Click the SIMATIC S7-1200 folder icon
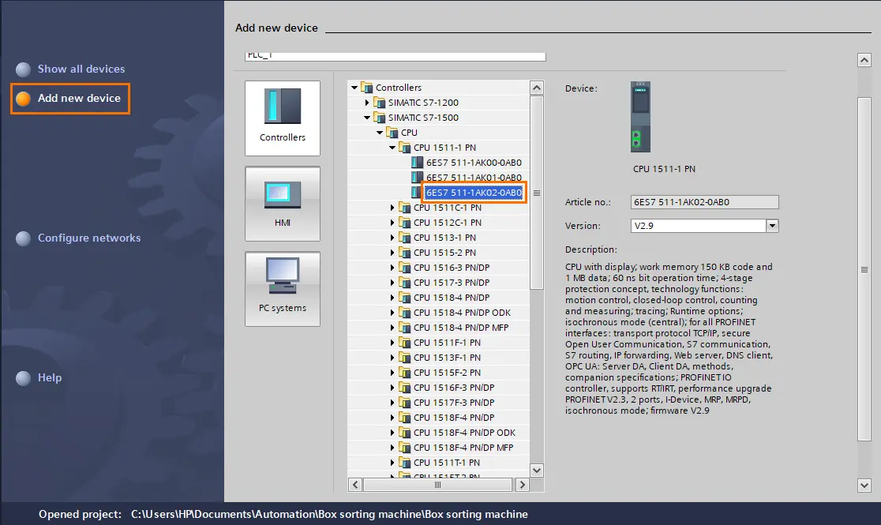881x525 pixels. (x=379, y=103)
